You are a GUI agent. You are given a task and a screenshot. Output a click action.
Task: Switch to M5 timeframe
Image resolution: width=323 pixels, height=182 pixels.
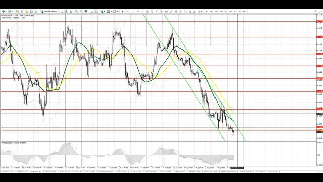tap(211, 11)
